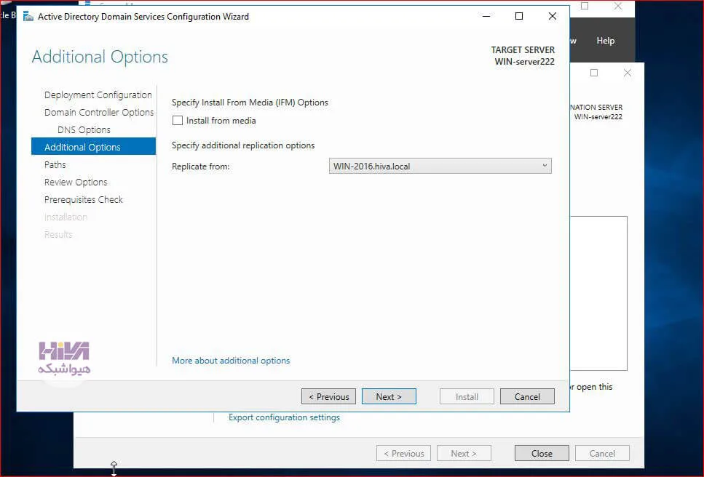This screenshot has width=704, height=477.
Task: Select Additional Options in sidebar
Action: coord(93,147)
